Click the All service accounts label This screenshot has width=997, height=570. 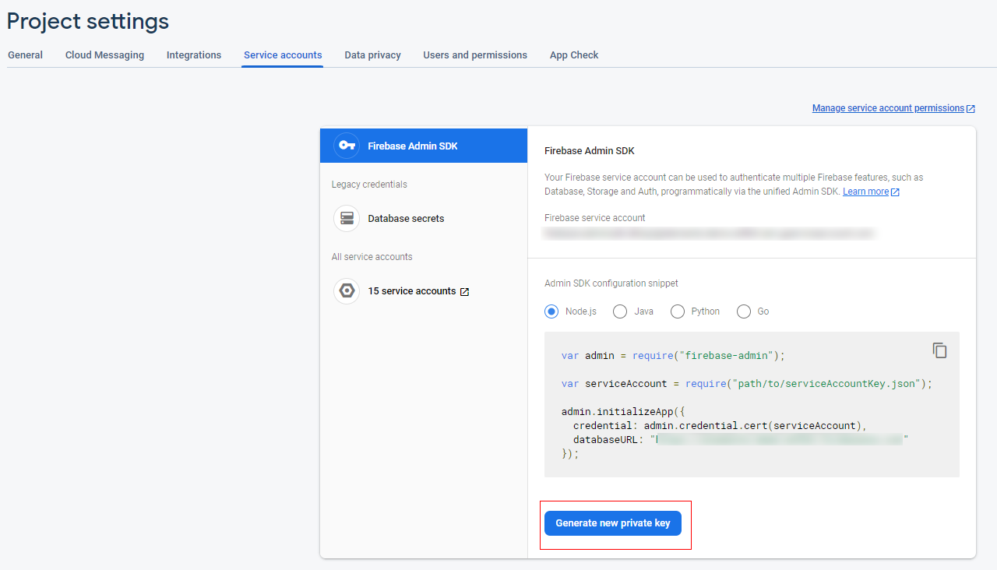(372, 257)
